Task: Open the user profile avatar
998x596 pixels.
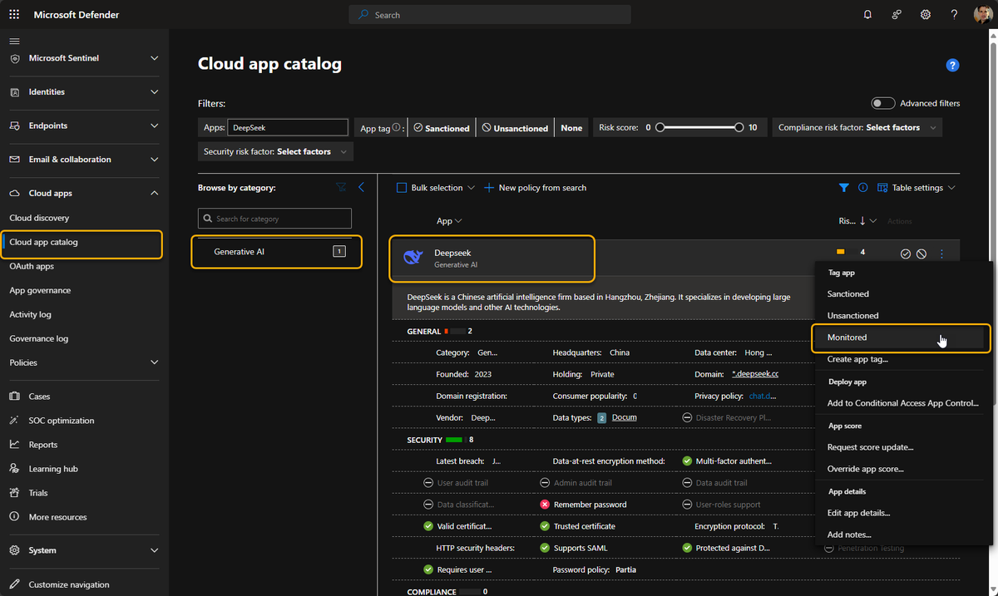Action: point(982,15)
